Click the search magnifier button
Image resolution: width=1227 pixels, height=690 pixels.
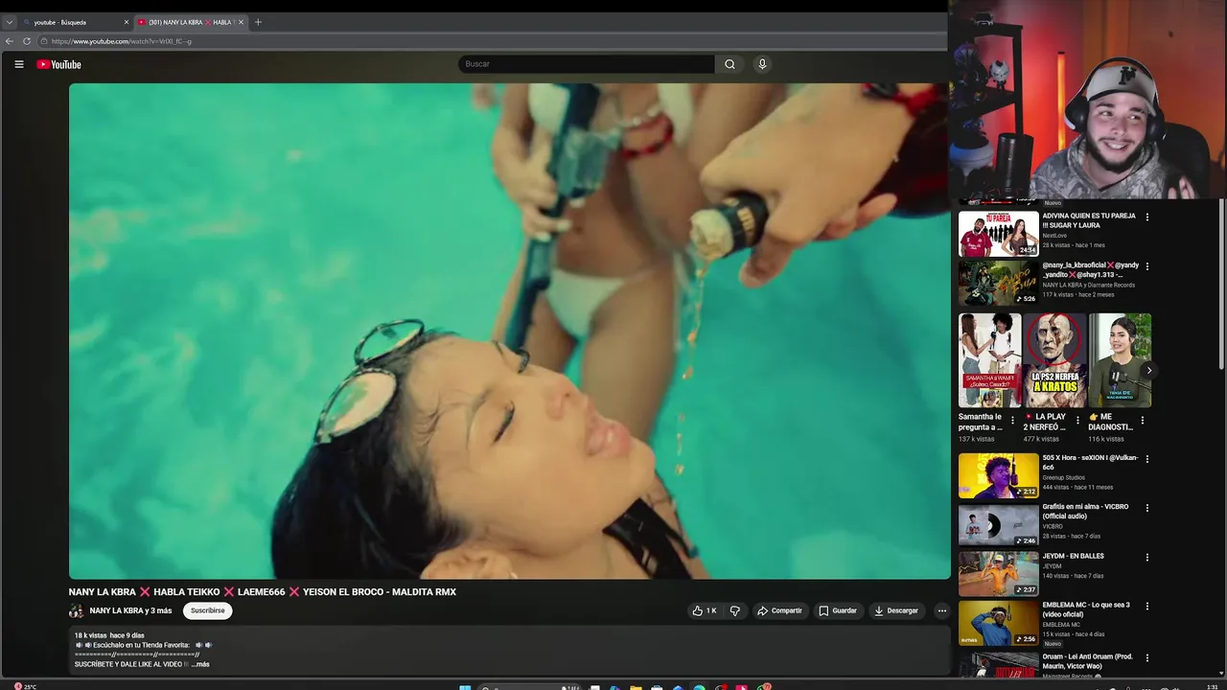pos(729,64)
